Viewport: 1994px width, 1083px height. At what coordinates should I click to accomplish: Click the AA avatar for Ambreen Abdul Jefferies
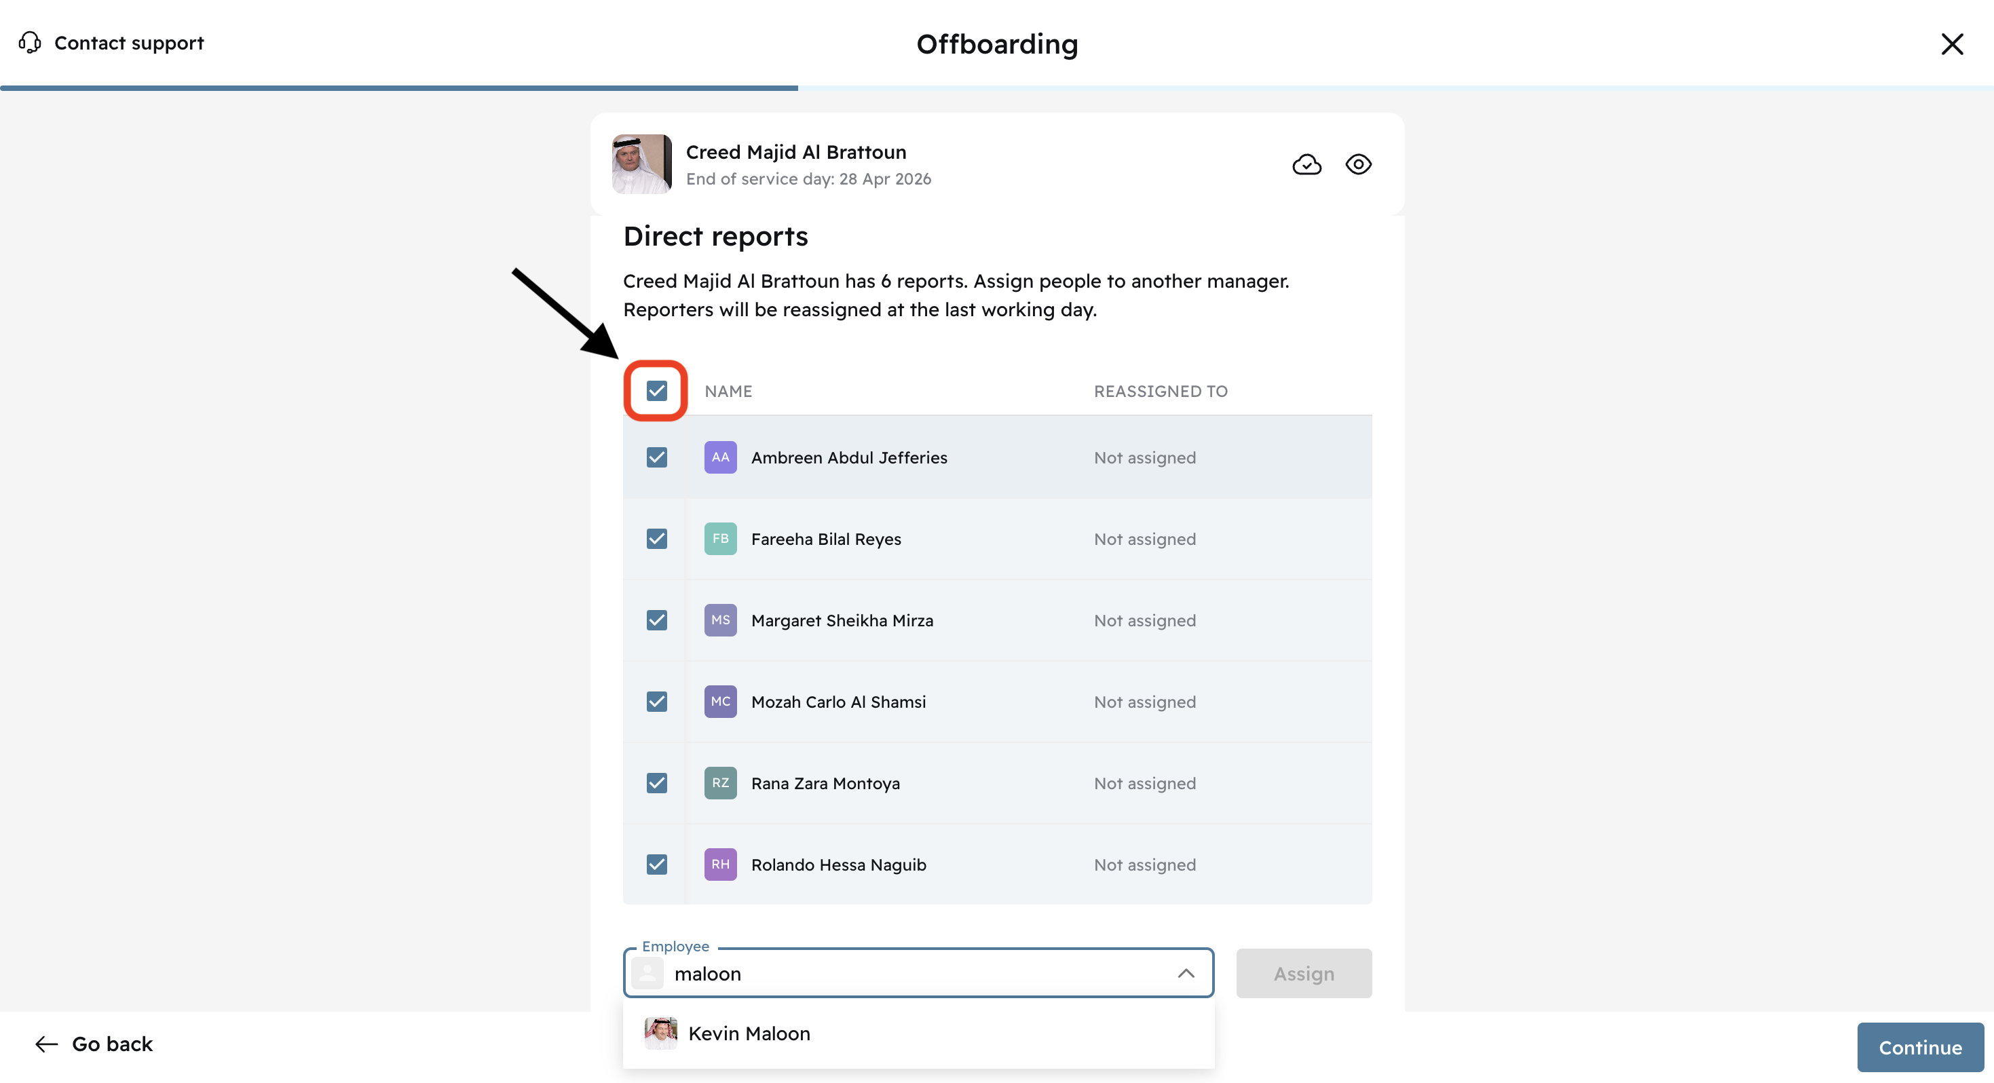point(720,457)
